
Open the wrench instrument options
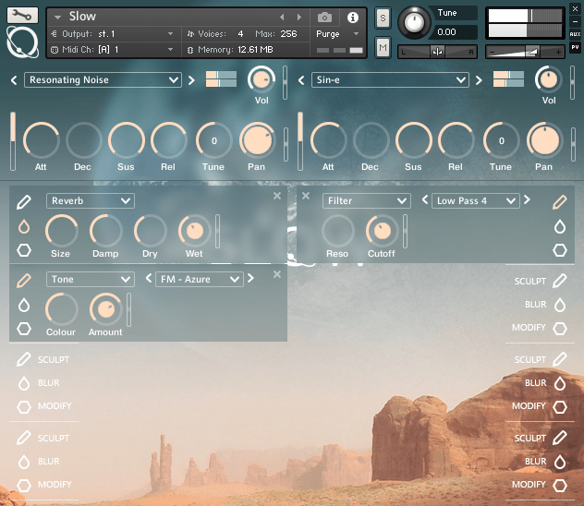22,16
